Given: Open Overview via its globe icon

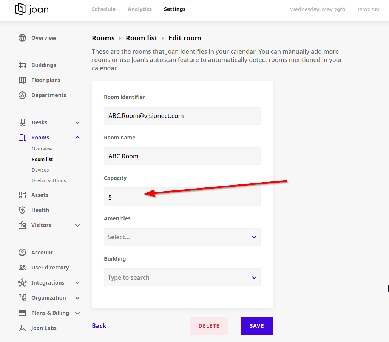Looking at the screenshot, I should [22, 38].
